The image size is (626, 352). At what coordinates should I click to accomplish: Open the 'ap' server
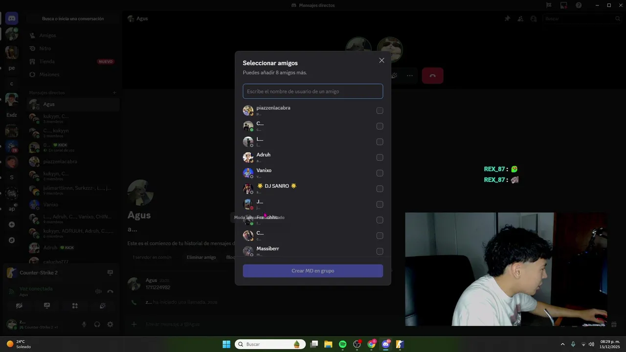(x=12, y=209)
